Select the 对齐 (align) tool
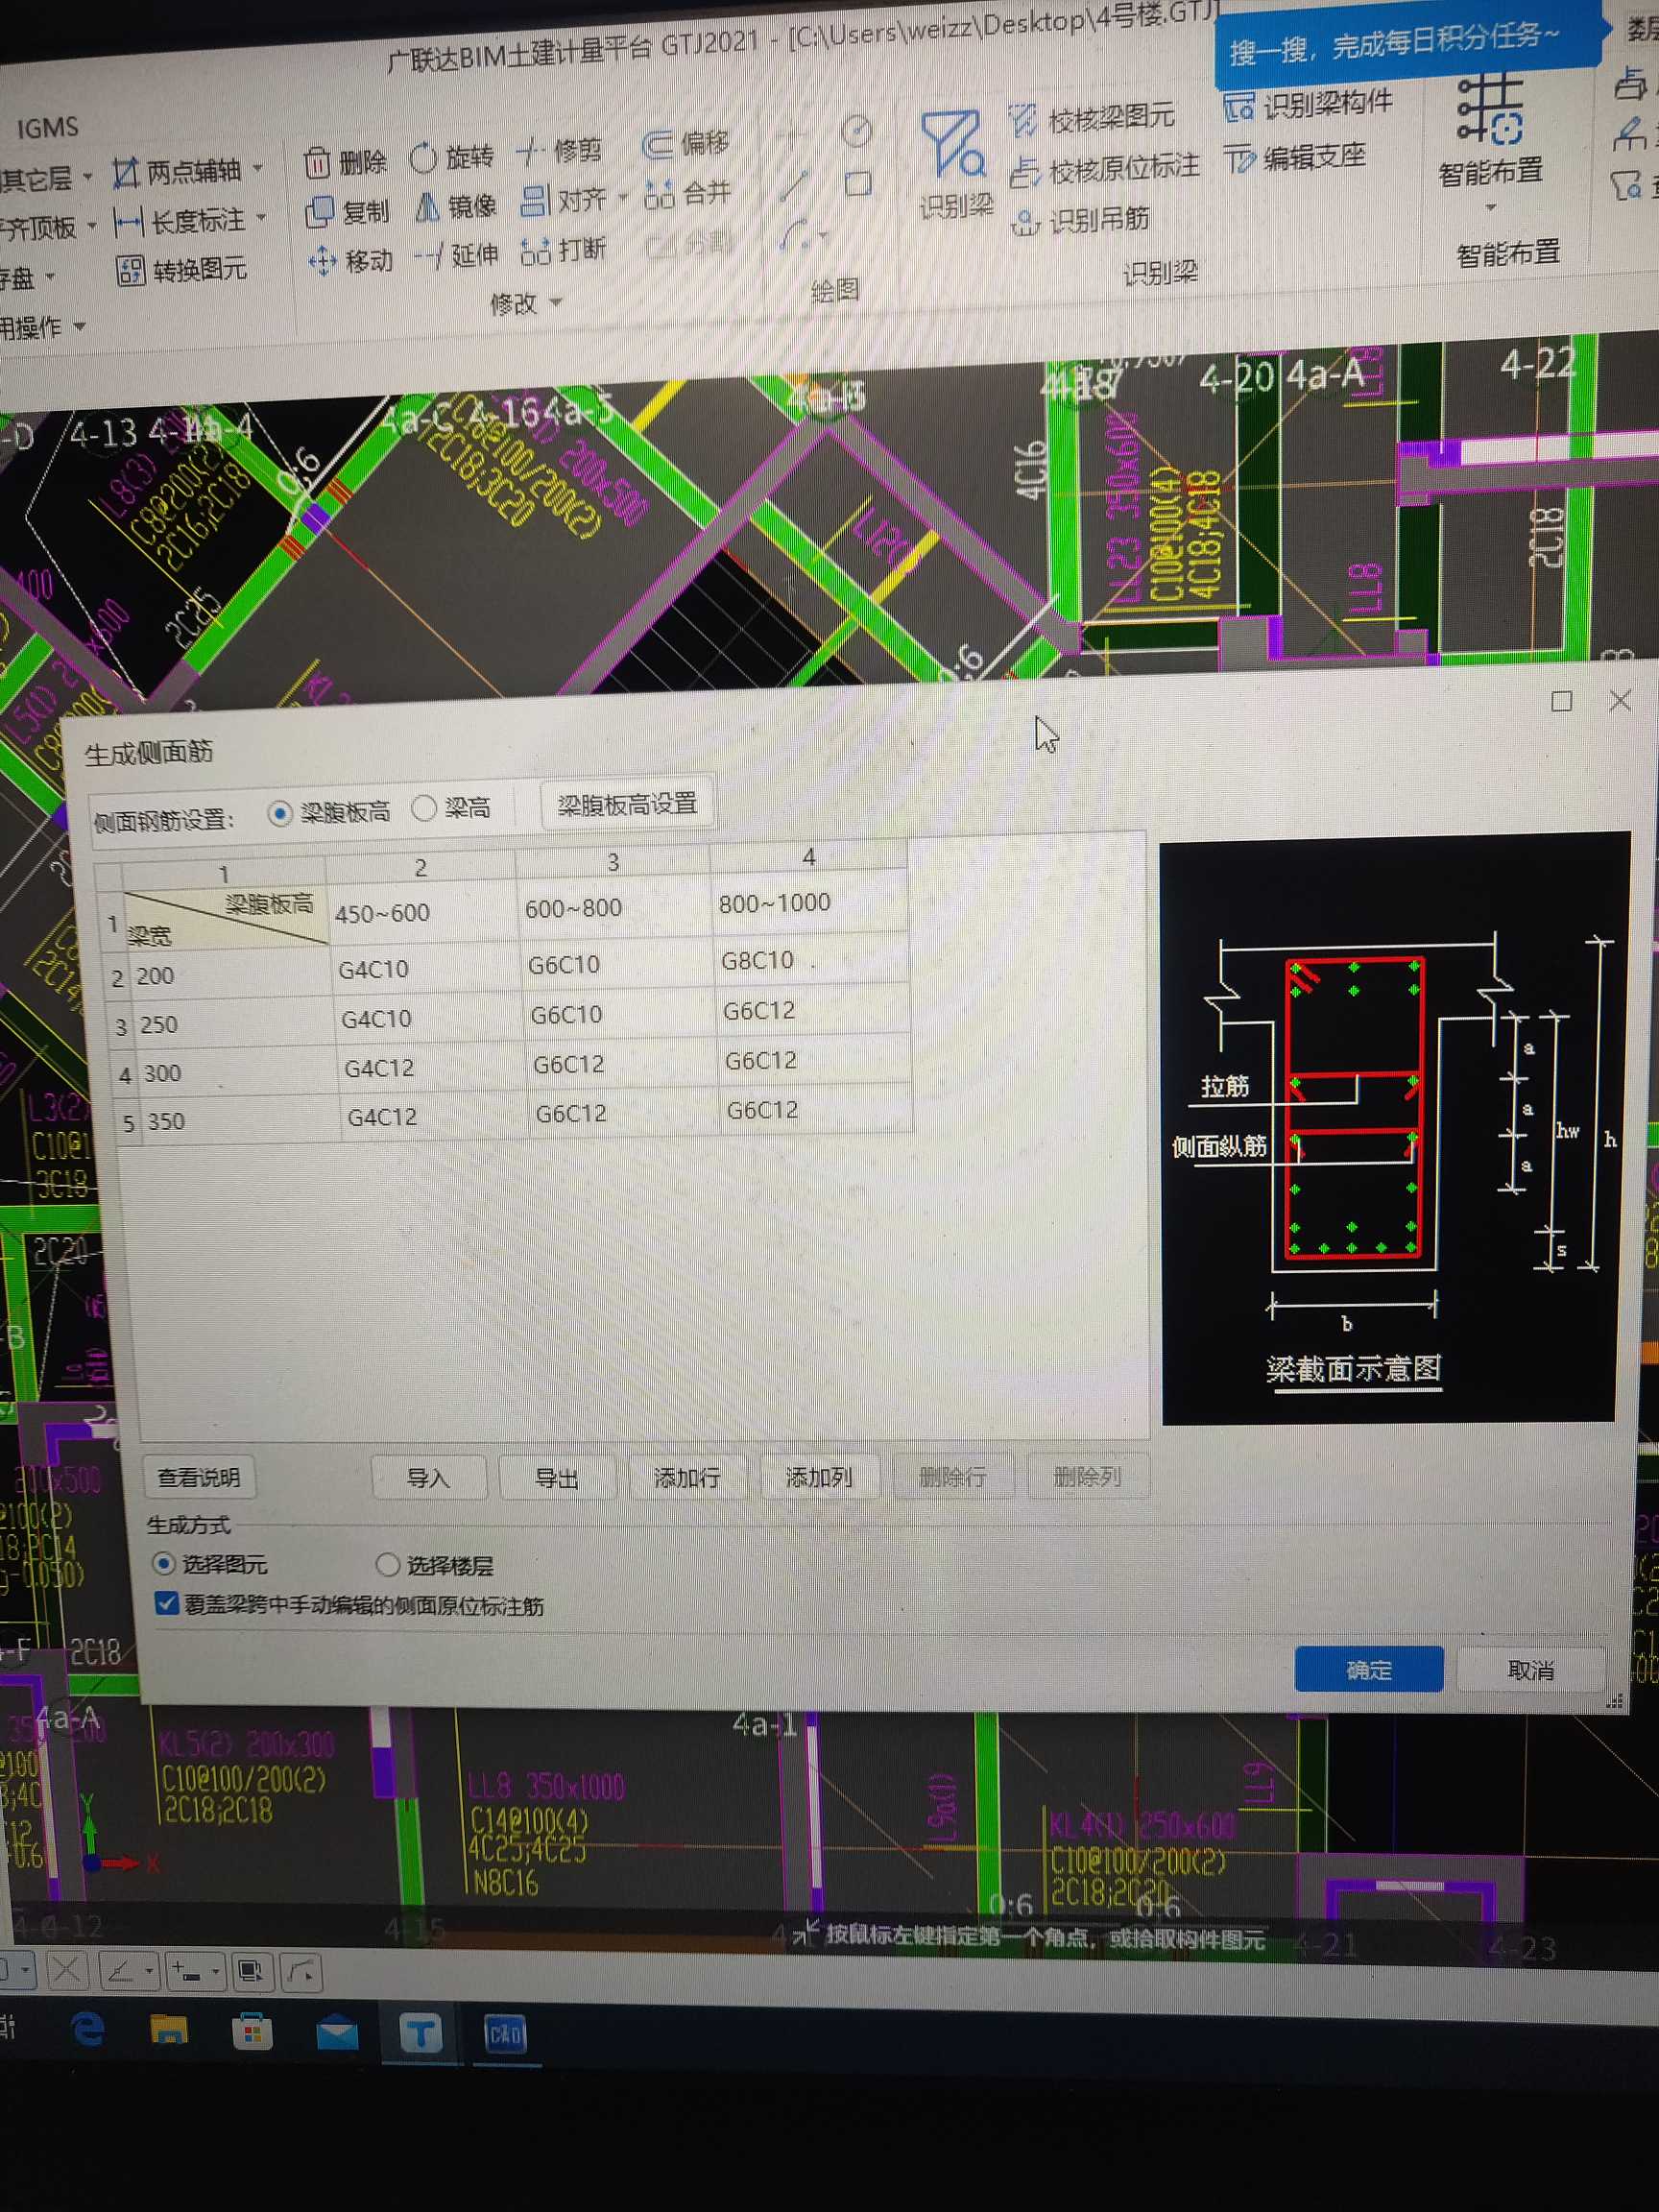This screenshot has height=2212, width=1659. point(563,200)
